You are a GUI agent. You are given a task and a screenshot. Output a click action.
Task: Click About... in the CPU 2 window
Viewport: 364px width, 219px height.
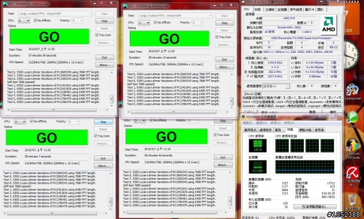pyautogui.click(x=104, y=166)
